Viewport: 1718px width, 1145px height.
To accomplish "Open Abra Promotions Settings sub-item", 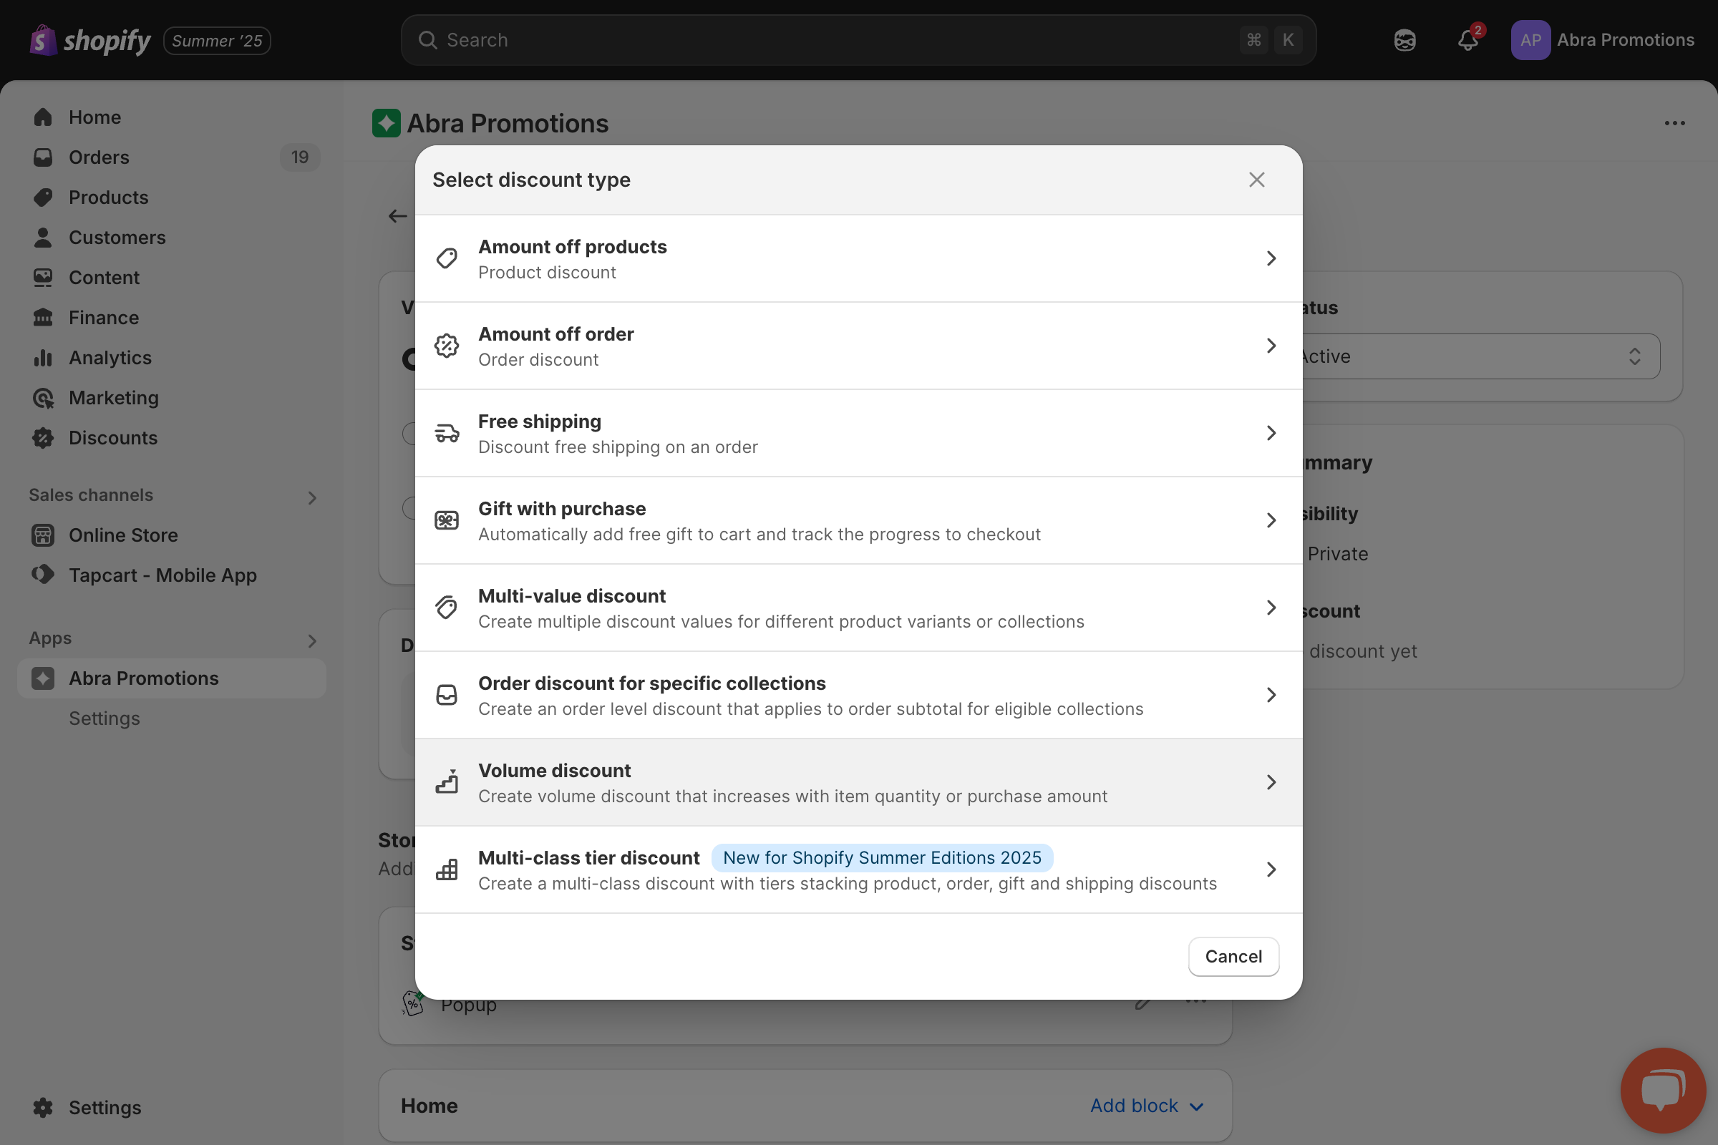I will 105,718.
